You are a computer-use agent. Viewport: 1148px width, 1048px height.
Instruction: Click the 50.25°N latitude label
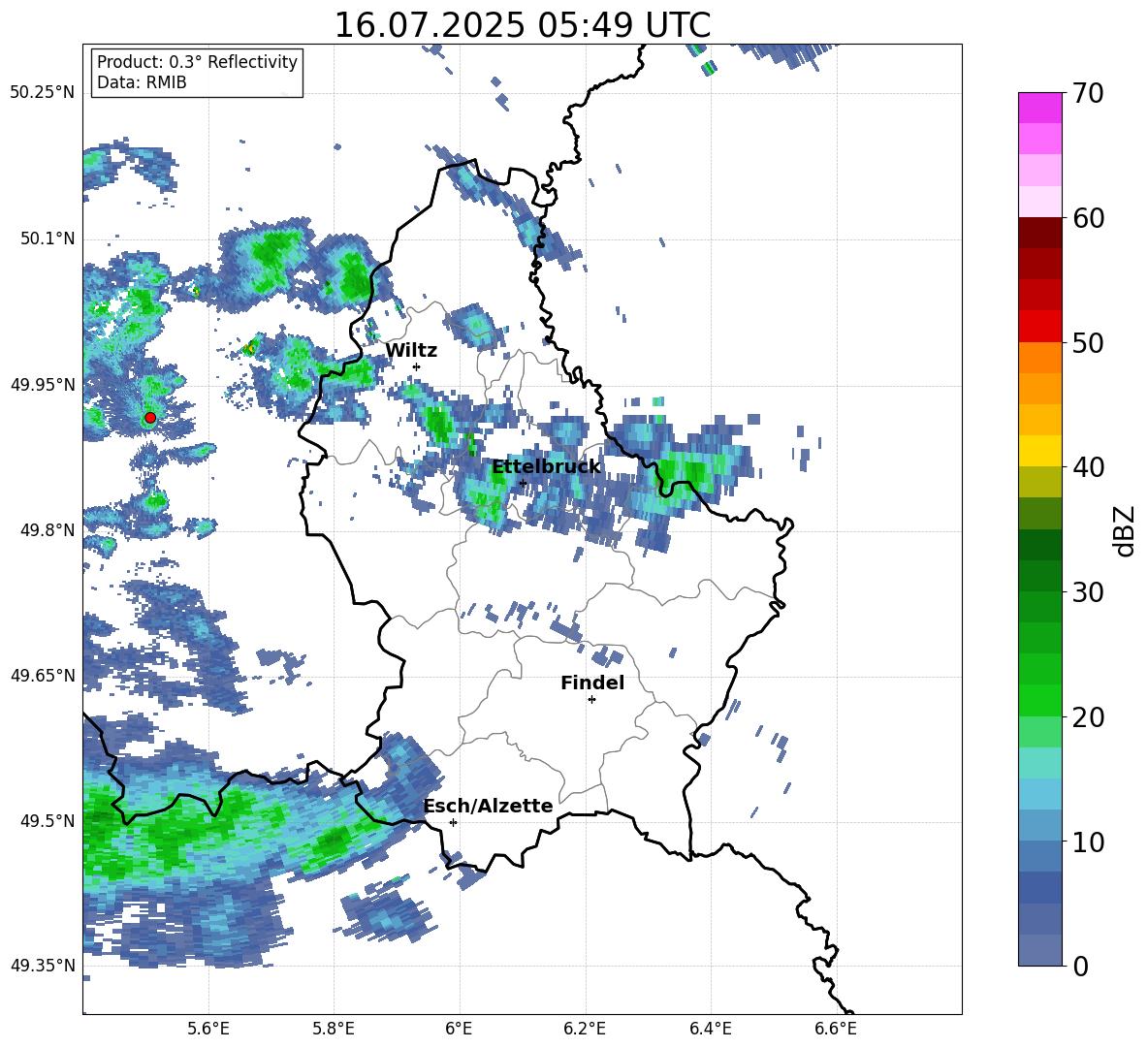pos(43,93)
